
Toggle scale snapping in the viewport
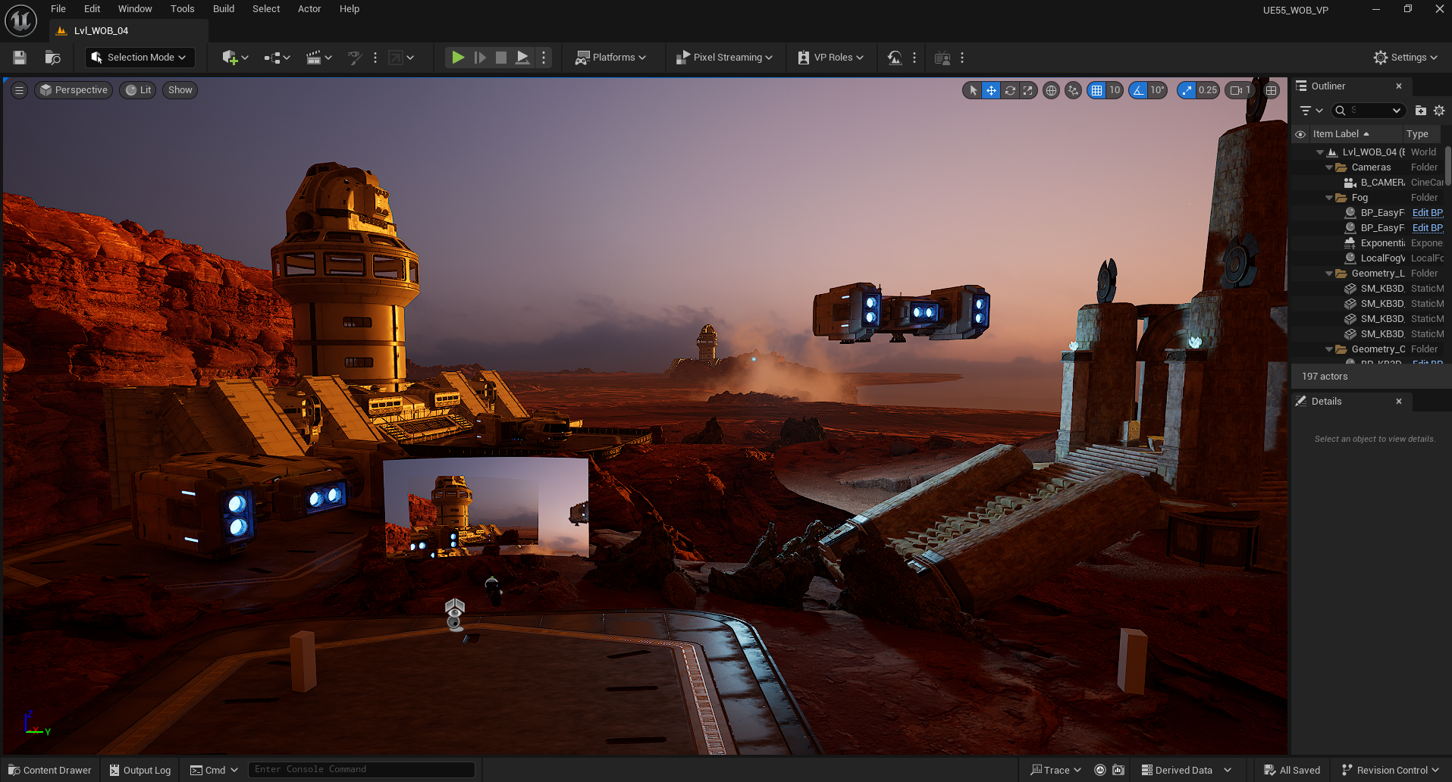pos(1187,90)
